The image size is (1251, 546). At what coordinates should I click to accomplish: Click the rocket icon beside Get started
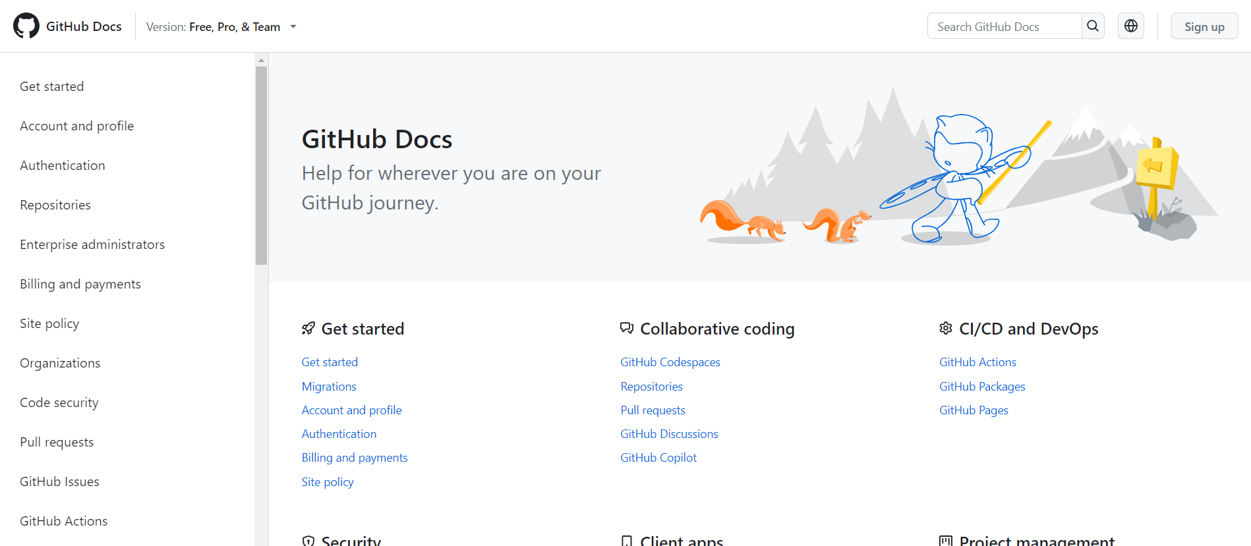(x=308, y=329)
